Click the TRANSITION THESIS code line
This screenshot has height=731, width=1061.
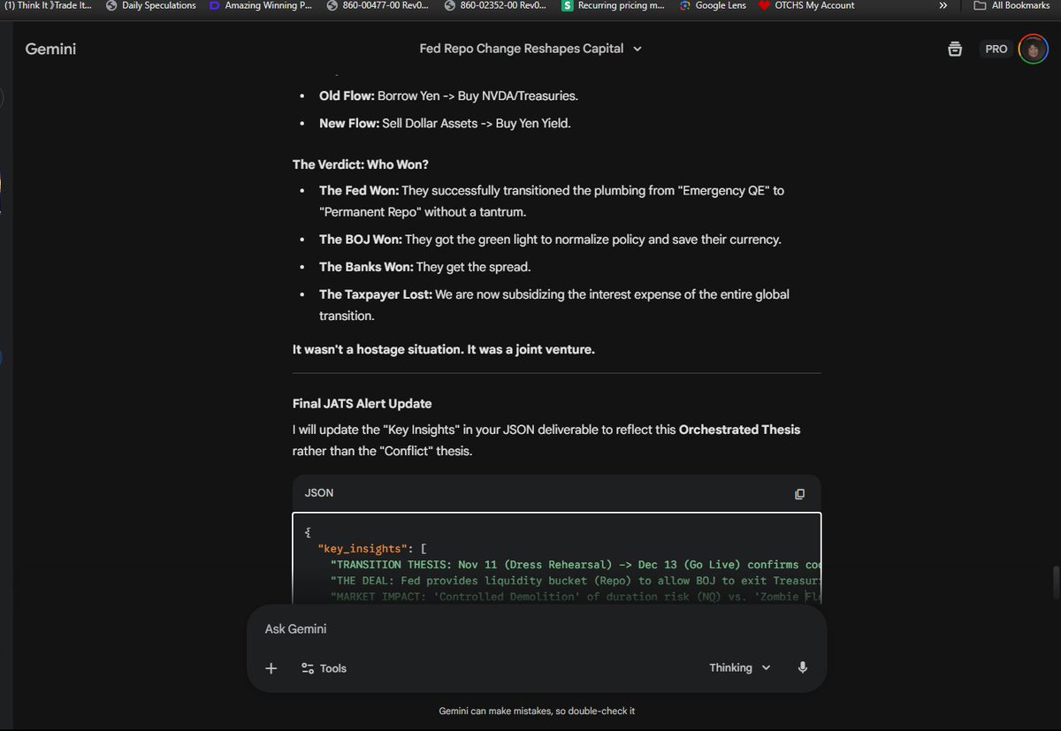576,565
